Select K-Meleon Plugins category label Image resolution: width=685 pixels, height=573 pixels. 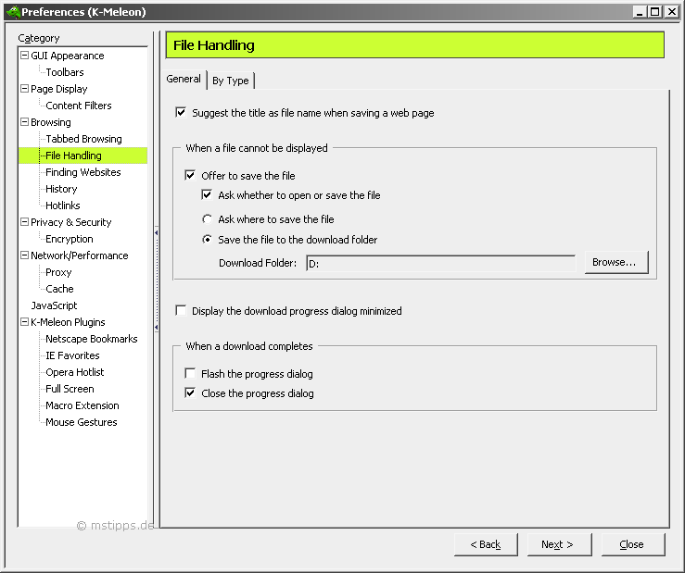(x=68, y=322)
